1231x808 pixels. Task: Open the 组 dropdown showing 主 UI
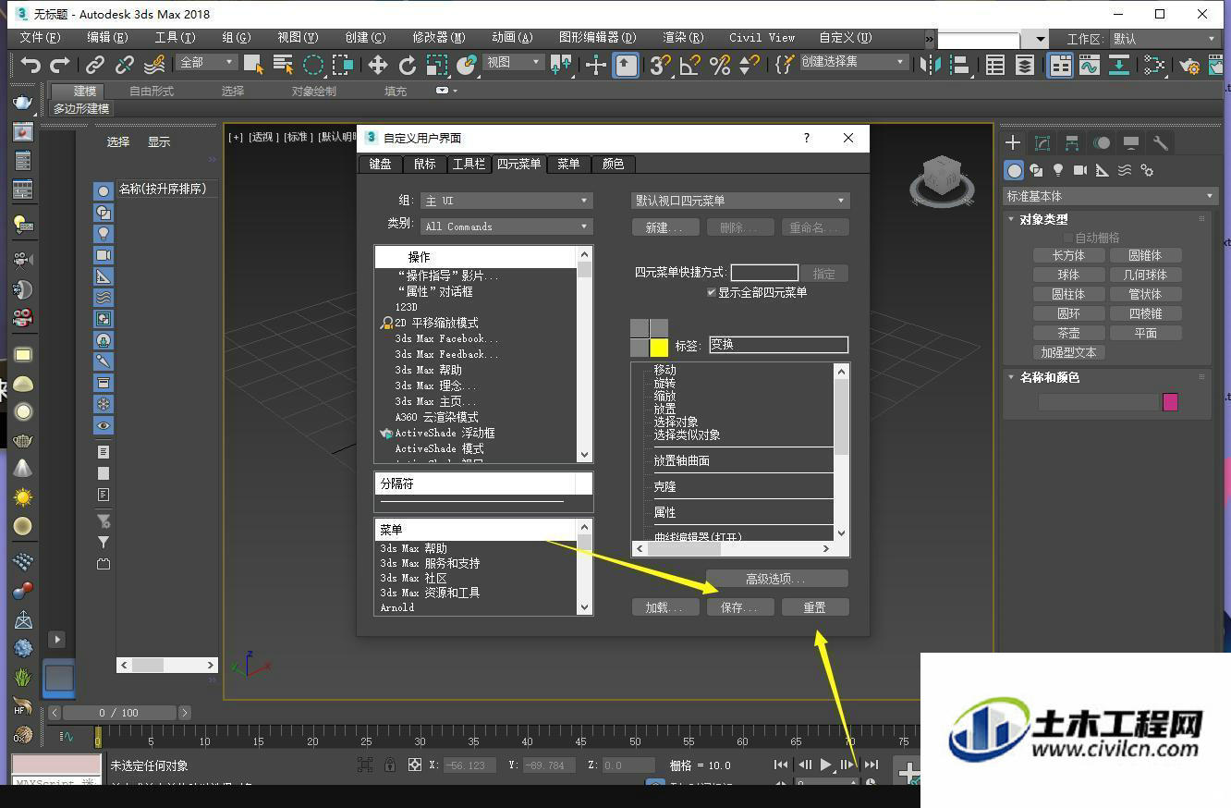(506, 201)
